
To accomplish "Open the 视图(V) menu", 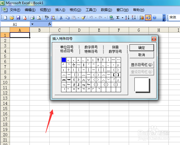I will (x=45, y=10).
